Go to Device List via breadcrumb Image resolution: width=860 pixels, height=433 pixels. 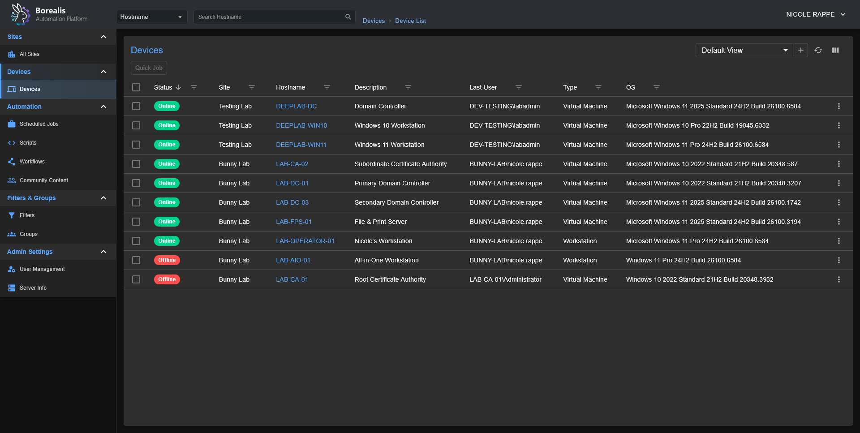coord(410,21)
